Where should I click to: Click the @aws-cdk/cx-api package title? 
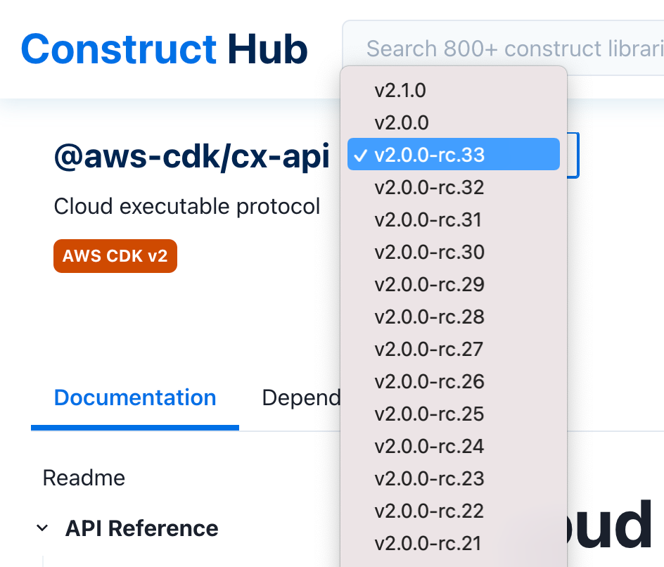pos(191,156)
